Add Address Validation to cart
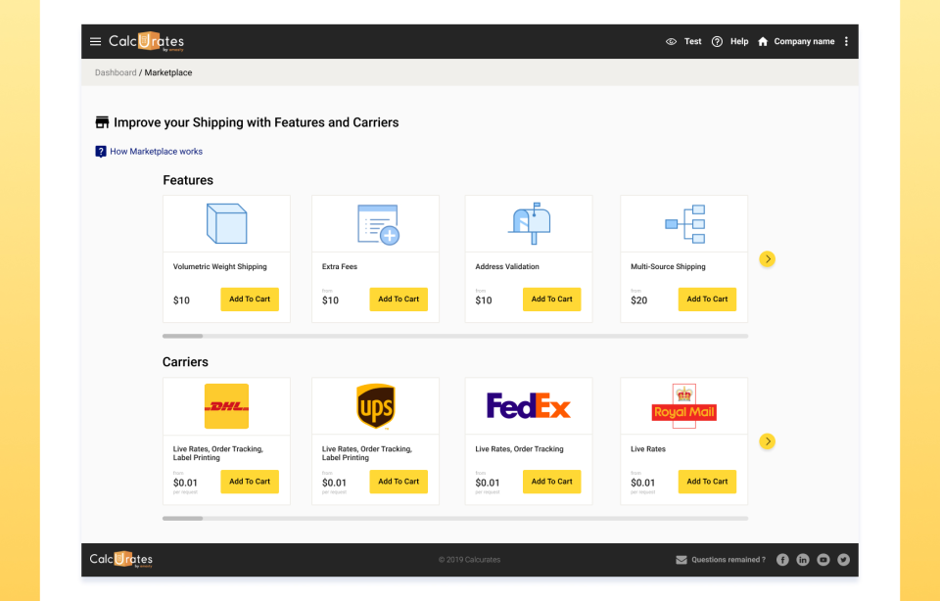This screenshot has height=601, width=940. 551,299
